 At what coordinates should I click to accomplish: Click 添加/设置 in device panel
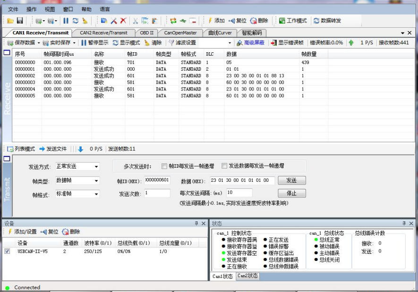pos(22,232)
